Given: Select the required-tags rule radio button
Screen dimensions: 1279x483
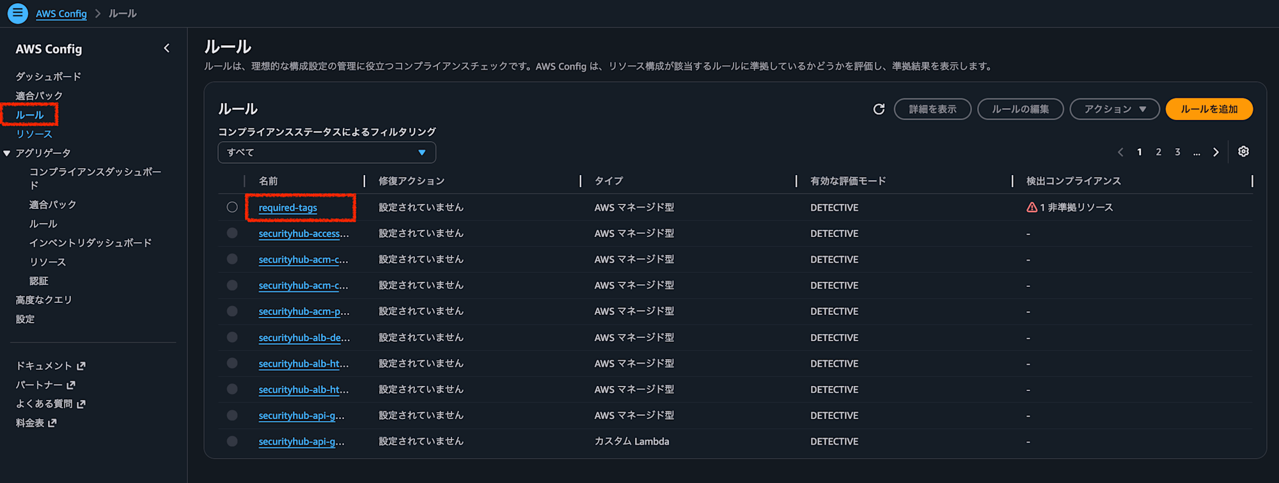Looking at the screenshot, I should 232,207.
